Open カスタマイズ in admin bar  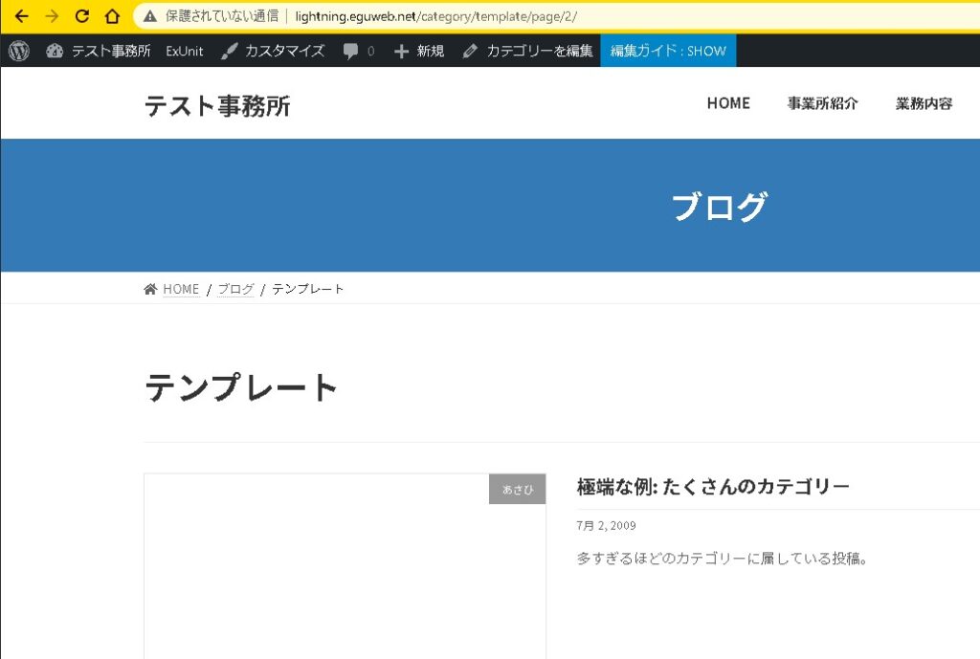(x=273, y=51)
